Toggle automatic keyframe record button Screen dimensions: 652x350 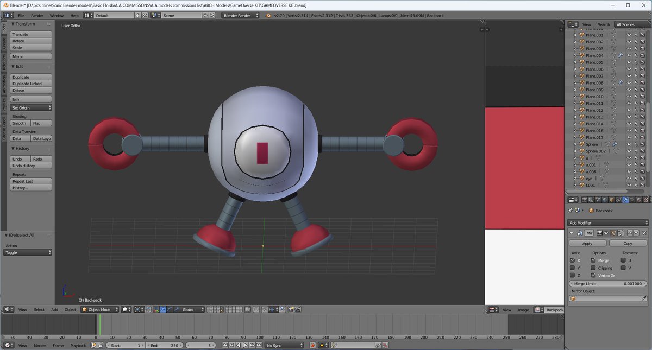tap(312, 345)
